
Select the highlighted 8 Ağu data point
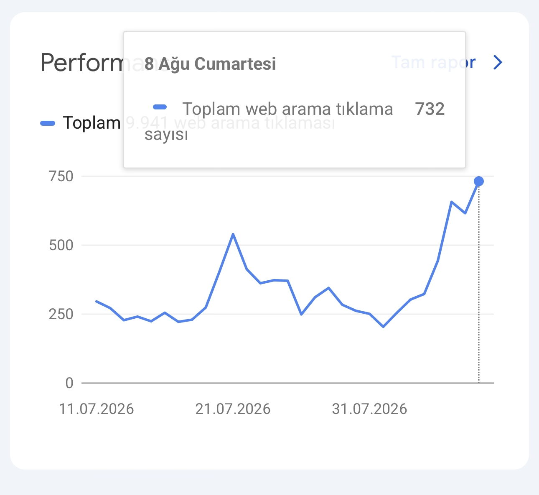click(x=479, y=181)
